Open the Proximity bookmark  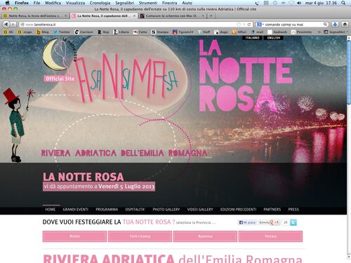pos(301,32)
